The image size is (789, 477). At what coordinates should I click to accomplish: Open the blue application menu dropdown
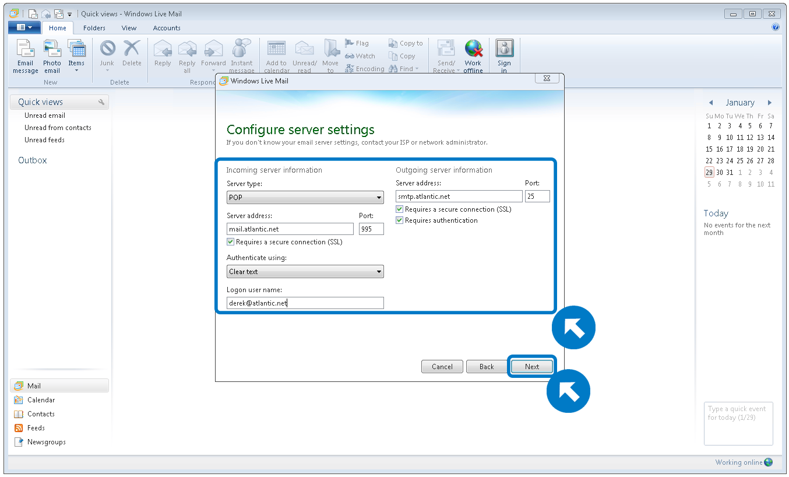(x=24, y=27)
